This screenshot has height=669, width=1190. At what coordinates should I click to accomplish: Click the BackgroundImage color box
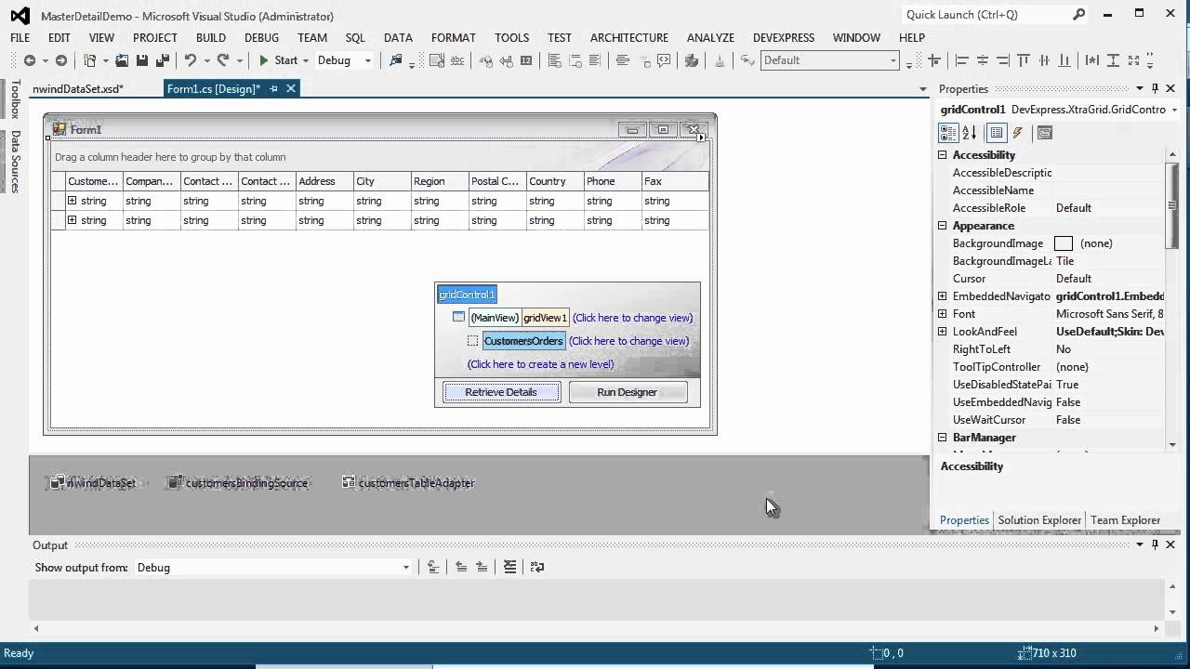coord(1064,243)
